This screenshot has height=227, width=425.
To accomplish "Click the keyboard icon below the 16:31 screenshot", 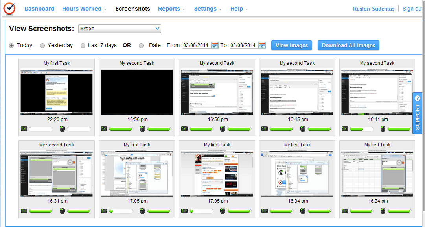I will (x=24, y=211).
